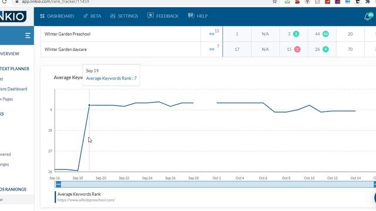Click Oct 14 x-axis label

click(x=355, y=178)
